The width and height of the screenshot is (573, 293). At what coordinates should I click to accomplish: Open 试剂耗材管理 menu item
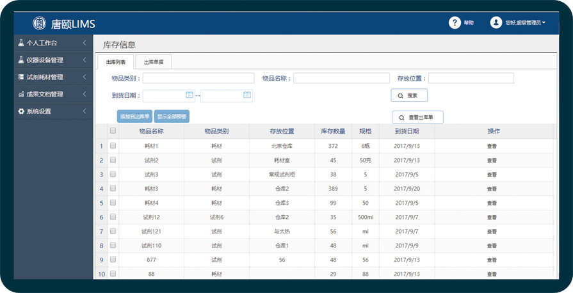coord(53,77)
